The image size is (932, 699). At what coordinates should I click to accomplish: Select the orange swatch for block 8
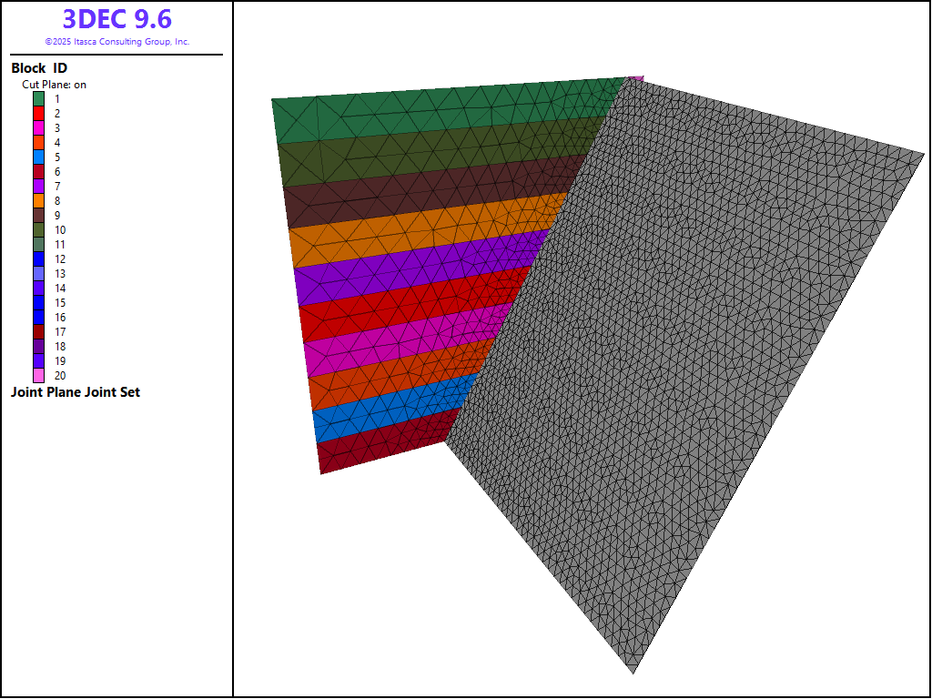[x=39, y=200]
